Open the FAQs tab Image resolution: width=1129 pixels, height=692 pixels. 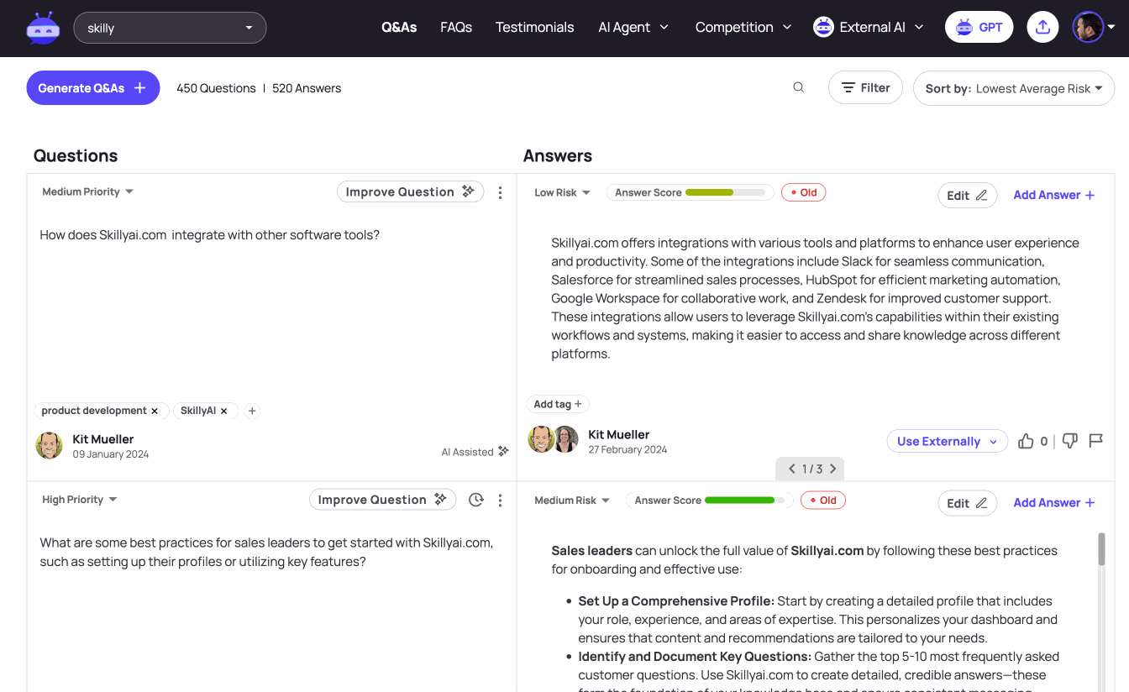(x=456, y=27)
